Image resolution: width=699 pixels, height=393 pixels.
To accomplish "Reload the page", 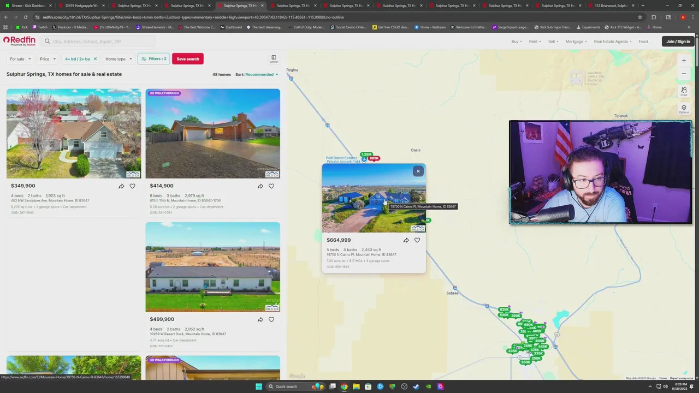I will 26,17.
